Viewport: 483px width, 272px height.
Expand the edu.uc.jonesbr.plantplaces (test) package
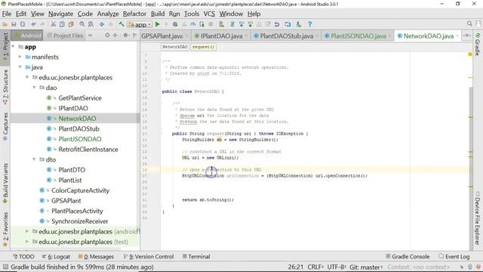pos(27,242)
